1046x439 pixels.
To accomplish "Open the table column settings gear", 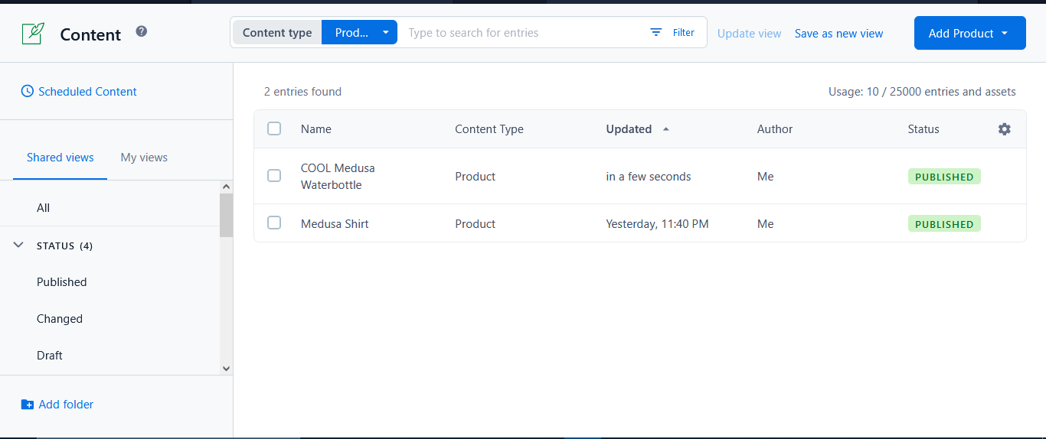I will 1005,129.
